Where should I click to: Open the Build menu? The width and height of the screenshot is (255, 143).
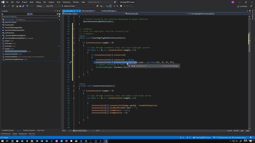click(x=31, y=2)
